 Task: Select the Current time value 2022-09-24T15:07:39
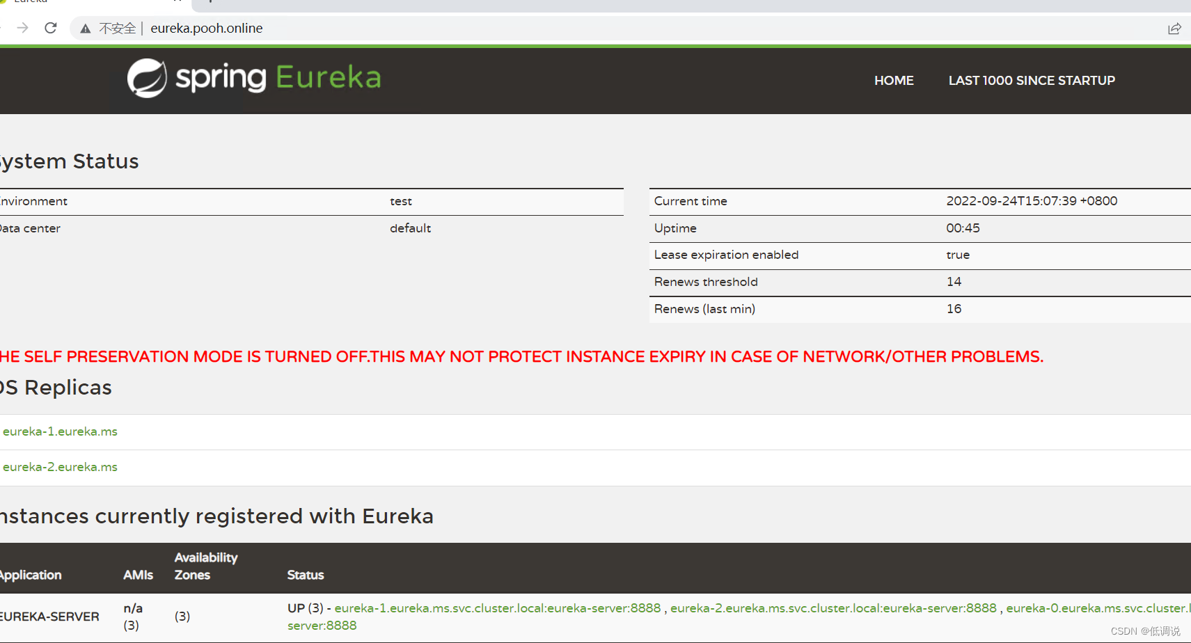click(1032, 201)
